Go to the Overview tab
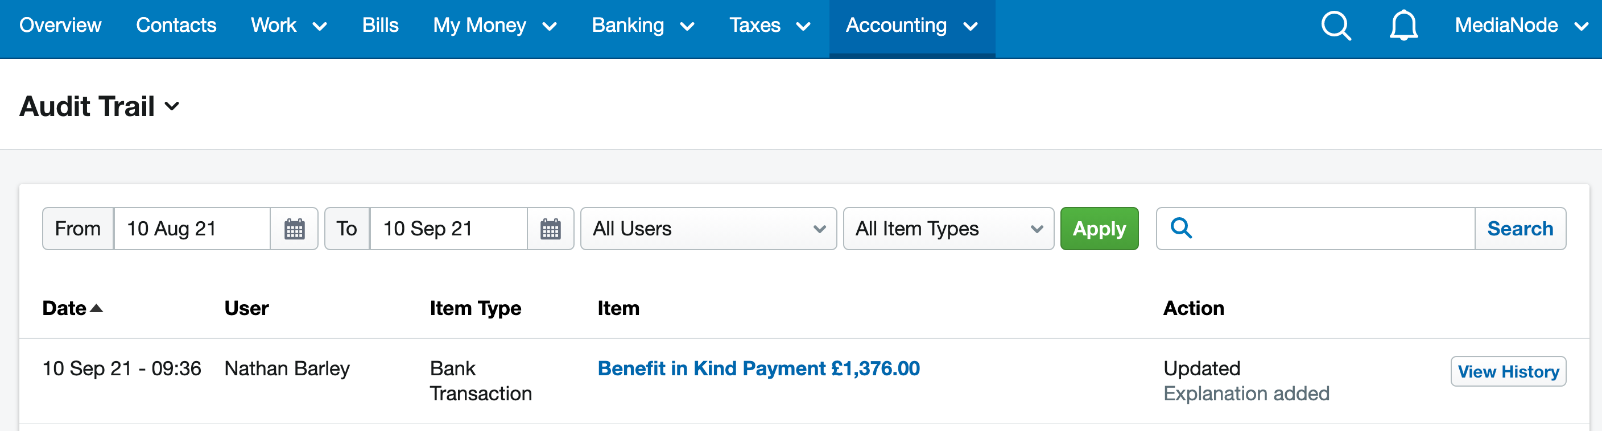The width and height of the screenshot is (1602, 431). click(x=60, y=25)
